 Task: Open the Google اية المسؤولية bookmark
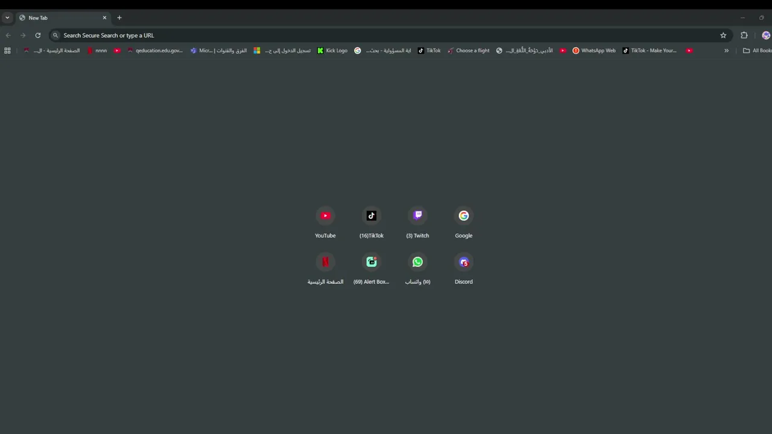pos(382,51)
